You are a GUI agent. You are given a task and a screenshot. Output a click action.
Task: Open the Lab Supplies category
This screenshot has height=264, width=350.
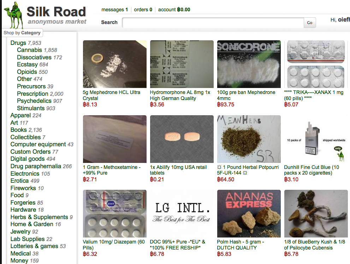pos(31,239)
